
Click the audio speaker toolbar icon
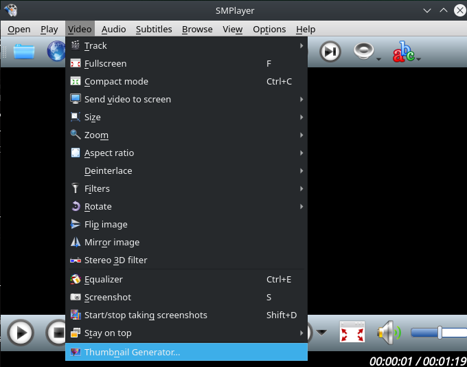(x=364, y=52)
